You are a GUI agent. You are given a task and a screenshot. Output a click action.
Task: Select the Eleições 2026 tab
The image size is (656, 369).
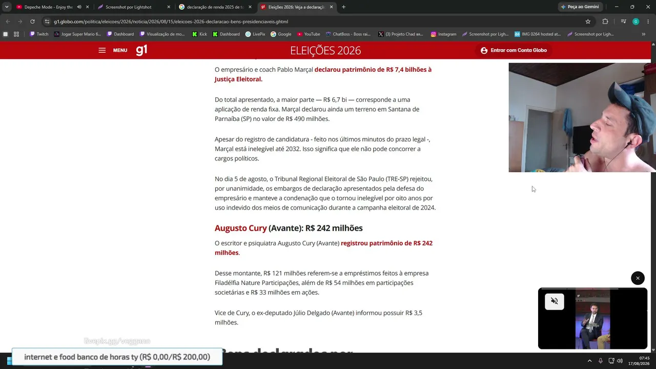(296, 7)
